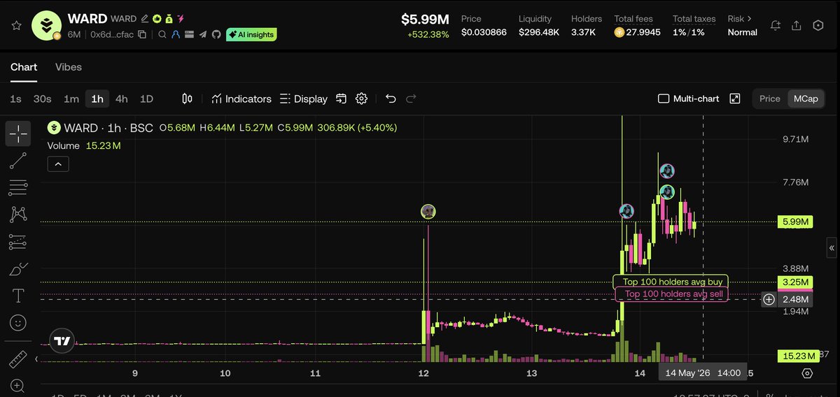This screenshot has width=840, height=397.
Task: Select the zoom in tool
Action: [18, 386]
